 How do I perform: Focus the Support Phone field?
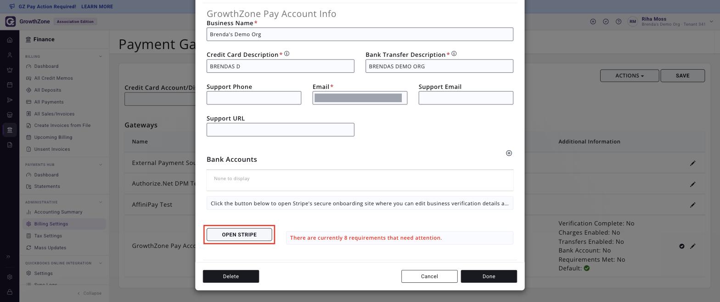coord(254,98)
